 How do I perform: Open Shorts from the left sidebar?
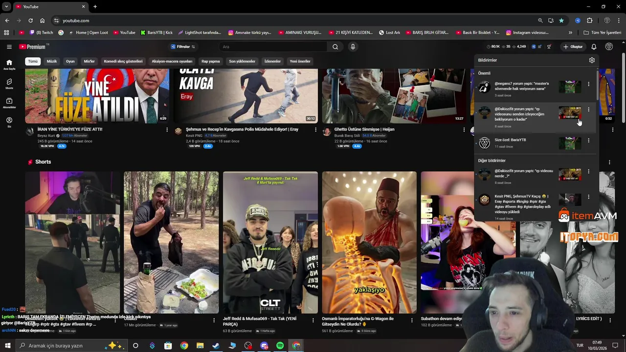[9, 84]
